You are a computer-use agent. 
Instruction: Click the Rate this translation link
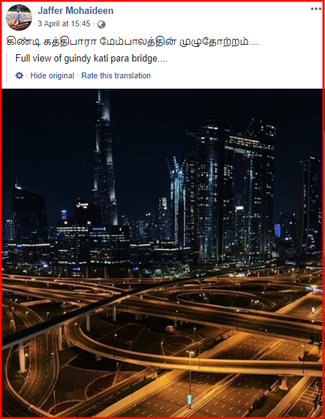(x=116, y=75)
